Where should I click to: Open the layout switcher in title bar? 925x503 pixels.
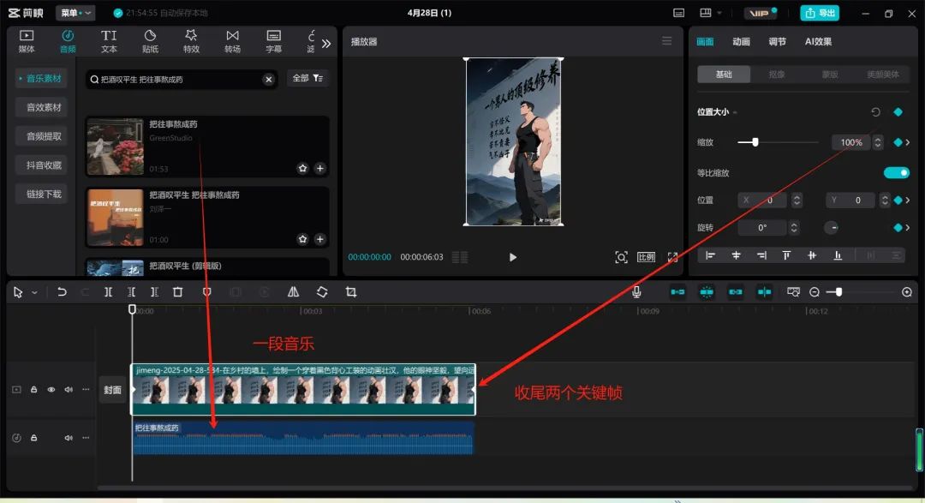tap(710, 13)
